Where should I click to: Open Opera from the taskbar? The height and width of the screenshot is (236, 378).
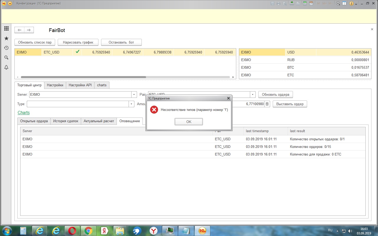[72, 231]
